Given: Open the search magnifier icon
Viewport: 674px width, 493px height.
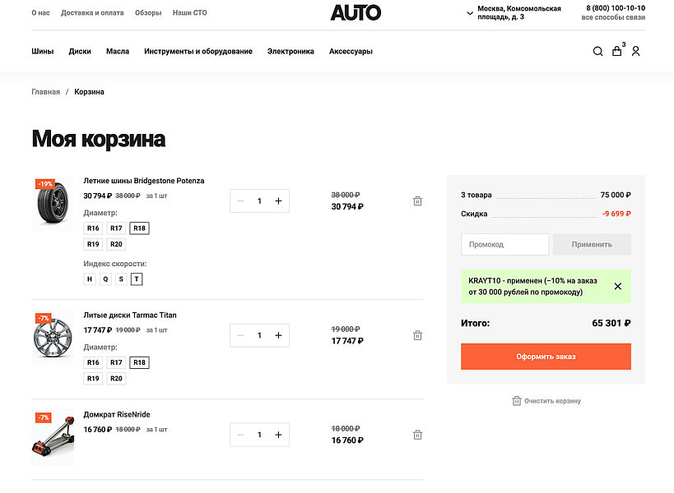Looking at the screenshot, I should [598, 51].
